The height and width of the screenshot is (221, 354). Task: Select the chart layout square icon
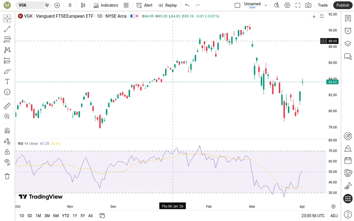pyautogui.click(x=237, y=5)
